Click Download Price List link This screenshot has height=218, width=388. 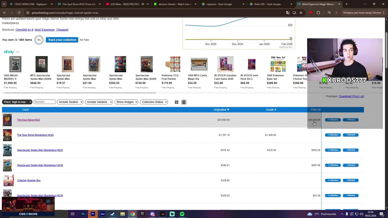351,96
